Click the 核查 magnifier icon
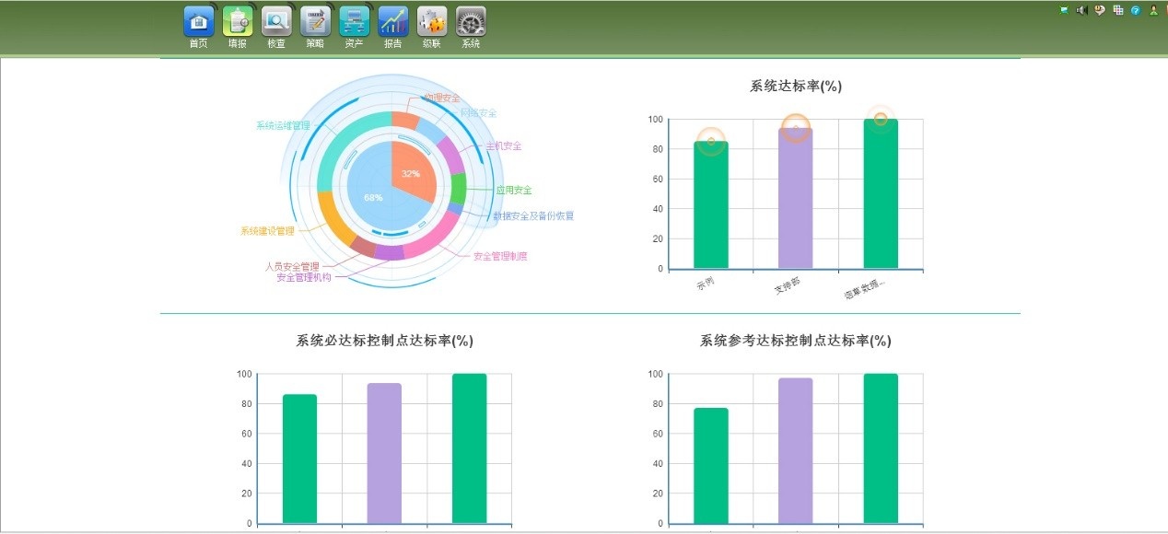This screenshot has width=1168, height=534. pyautogui.click(x=276, y=21)
